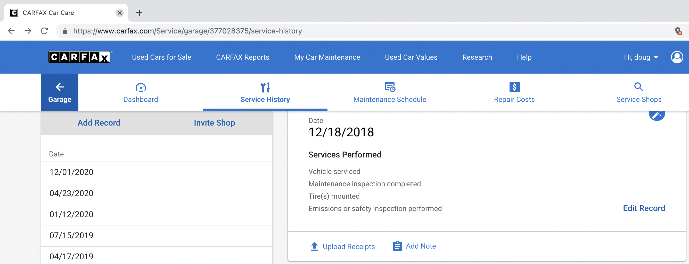This screenshot has height=264, width=689.
Task: Select the 12/01/2020 service record
Action: click(x=157, y=172)
